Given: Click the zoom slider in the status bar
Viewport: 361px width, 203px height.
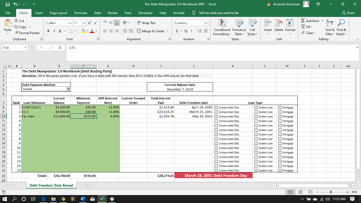Looking at the screenshot, I should click(x=330, y=192).
